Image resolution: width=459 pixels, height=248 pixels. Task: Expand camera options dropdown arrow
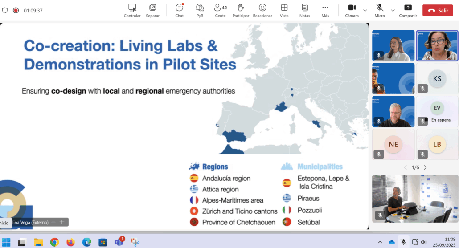[x=365, y=10]
